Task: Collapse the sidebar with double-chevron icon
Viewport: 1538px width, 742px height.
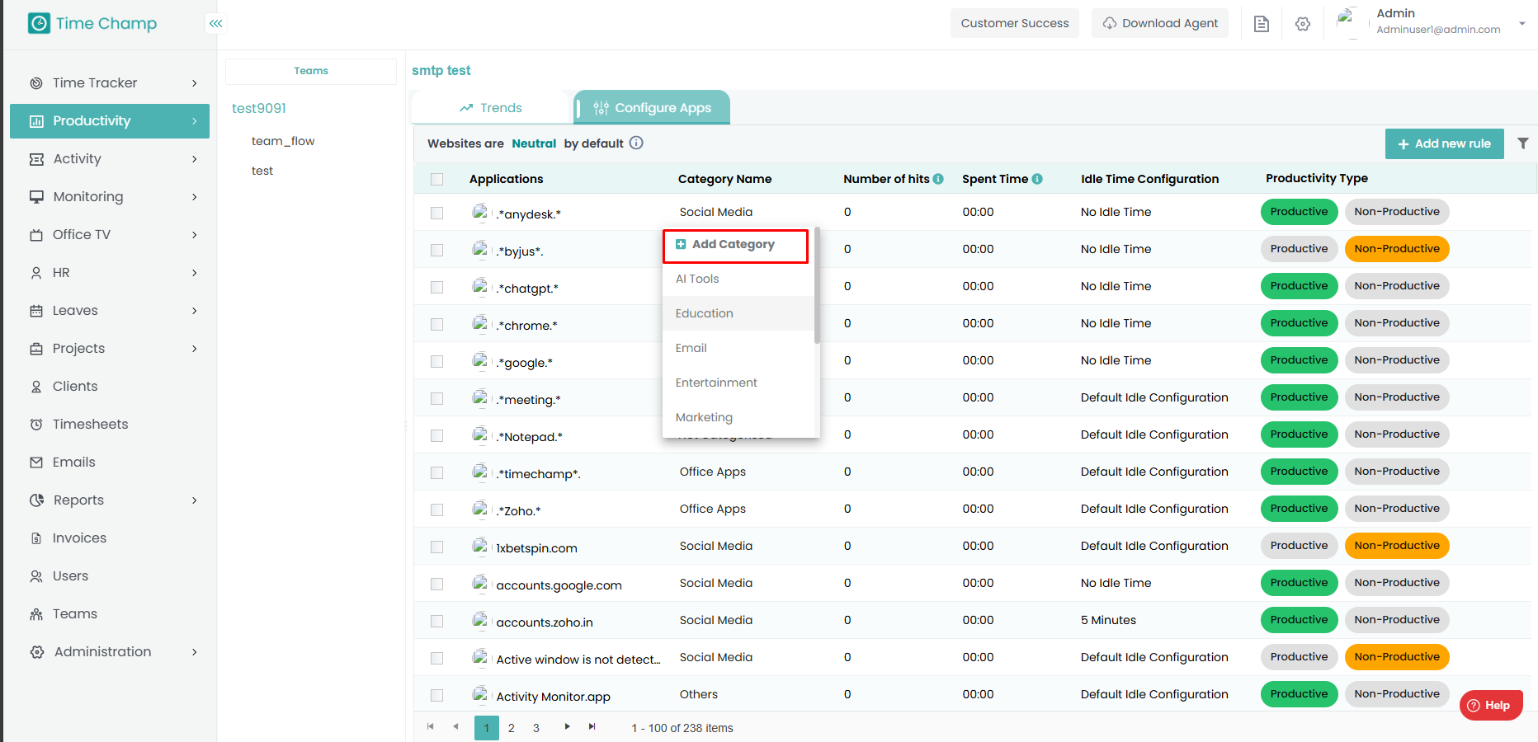Action: [215, 23]
